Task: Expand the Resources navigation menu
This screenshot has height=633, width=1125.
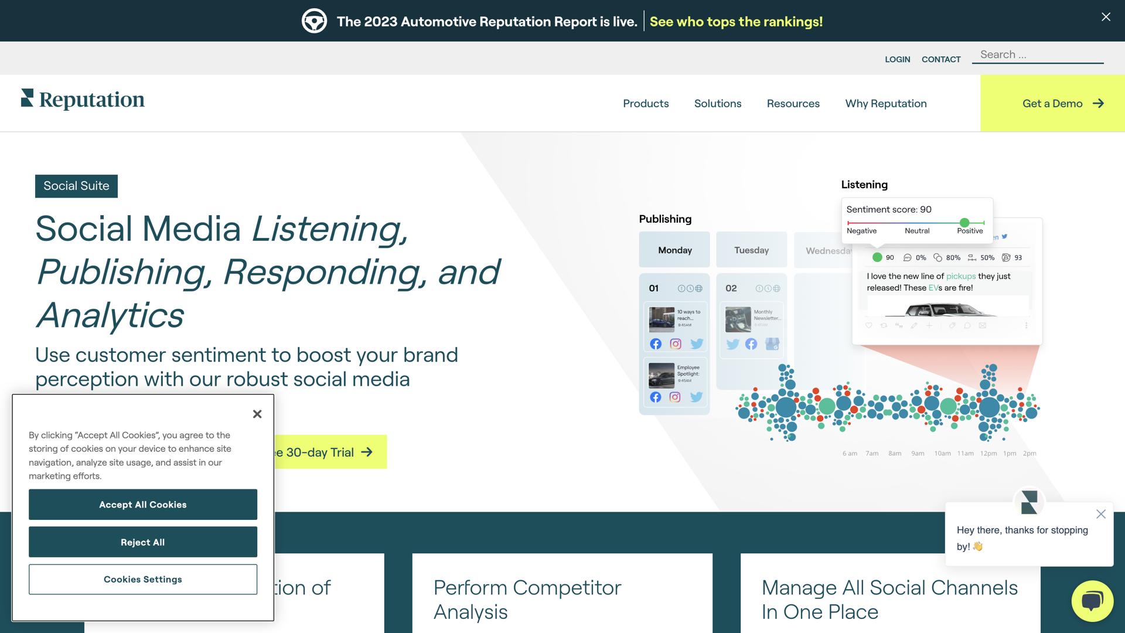Action: [793, 103]
